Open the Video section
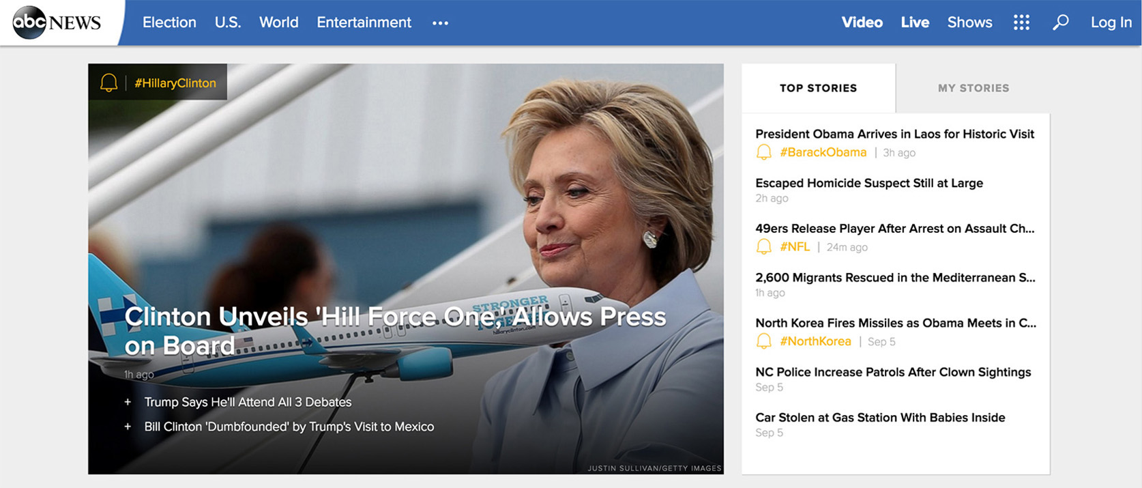 (862, 23)
